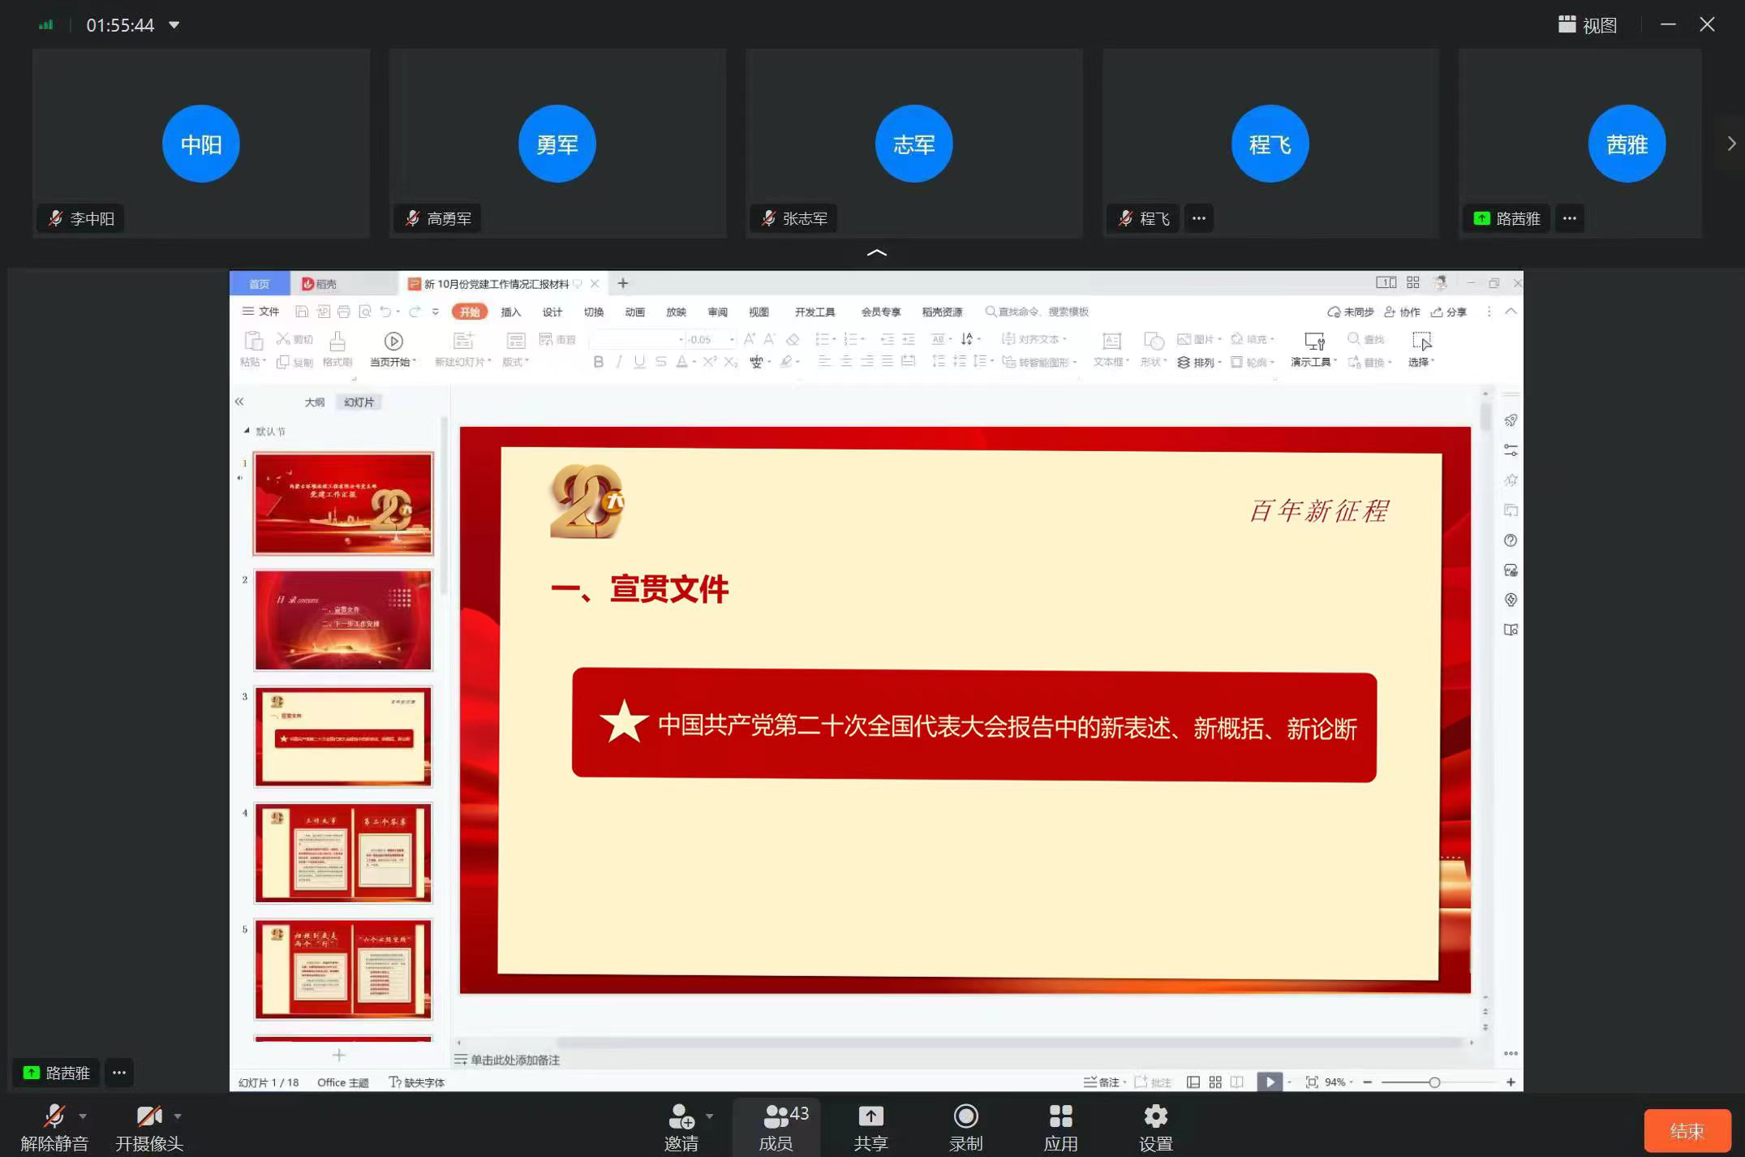The image size is (1745, 1157).
Task: Open the 首页 home tab in WPS
Action: click(260, 283)
